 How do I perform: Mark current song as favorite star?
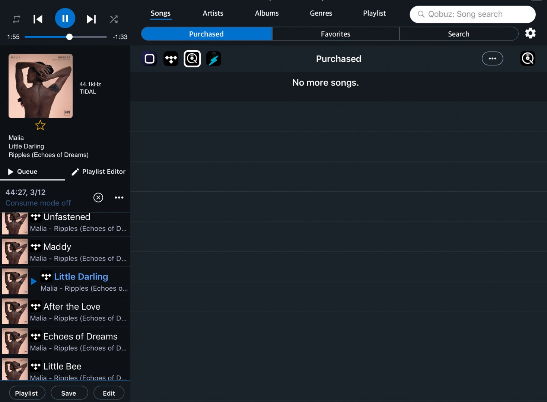click(x=40, y=125)
